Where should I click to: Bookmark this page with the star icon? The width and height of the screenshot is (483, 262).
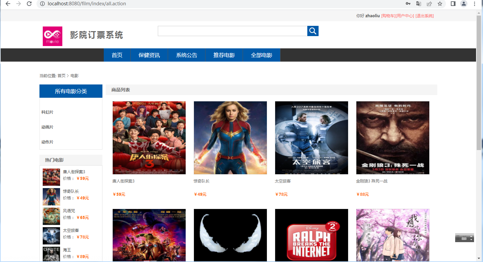440,4
